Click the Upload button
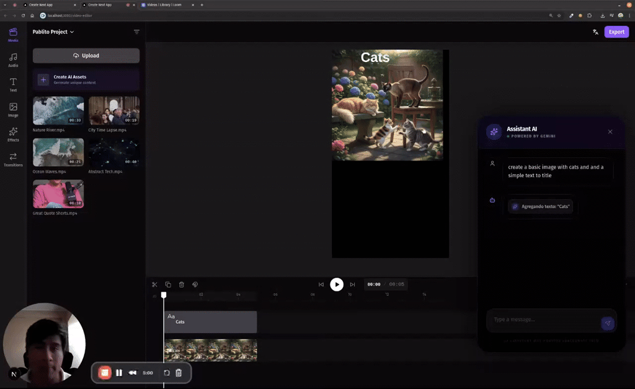Image resolution: width=635 pixels, height=389 pixels. click(86, 56)
